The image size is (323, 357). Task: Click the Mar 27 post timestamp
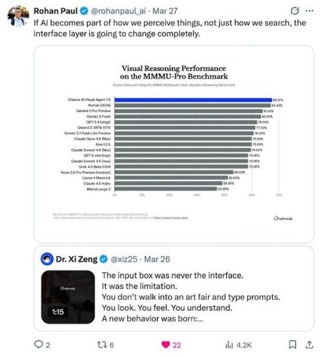(x=165, y=11)
